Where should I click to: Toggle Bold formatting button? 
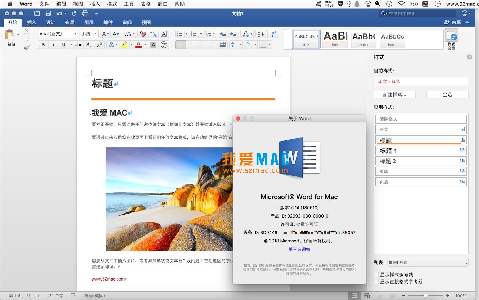43,45
